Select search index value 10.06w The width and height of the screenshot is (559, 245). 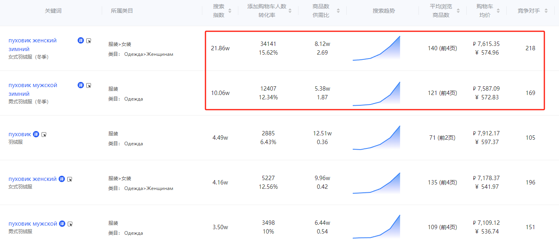220,93
